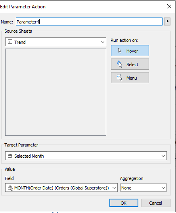Set run action on Select
Image resolution: width=176 pixels, height=213 pixels.
click(130, 64)
